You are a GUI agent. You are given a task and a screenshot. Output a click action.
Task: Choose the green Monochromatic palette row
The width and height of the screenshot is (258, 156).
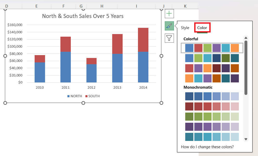(x=212, y=116)
